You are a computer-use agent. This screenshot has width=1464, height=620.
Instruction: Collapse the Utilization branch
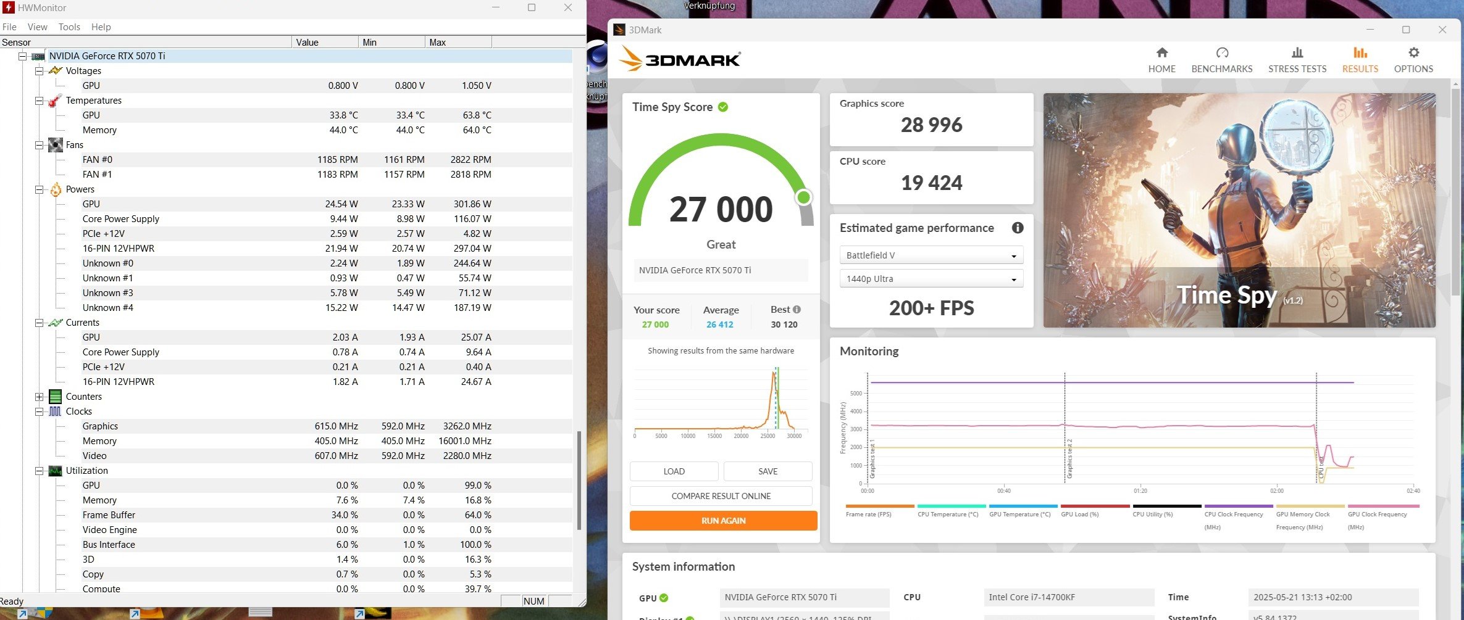40,471
